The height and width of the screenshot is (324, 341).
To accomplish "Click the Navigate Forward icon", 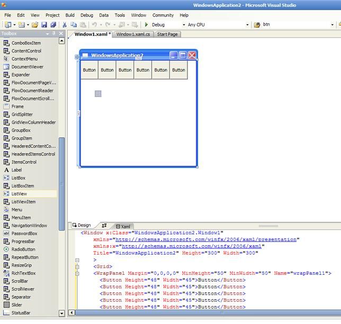I will point(135,25).
